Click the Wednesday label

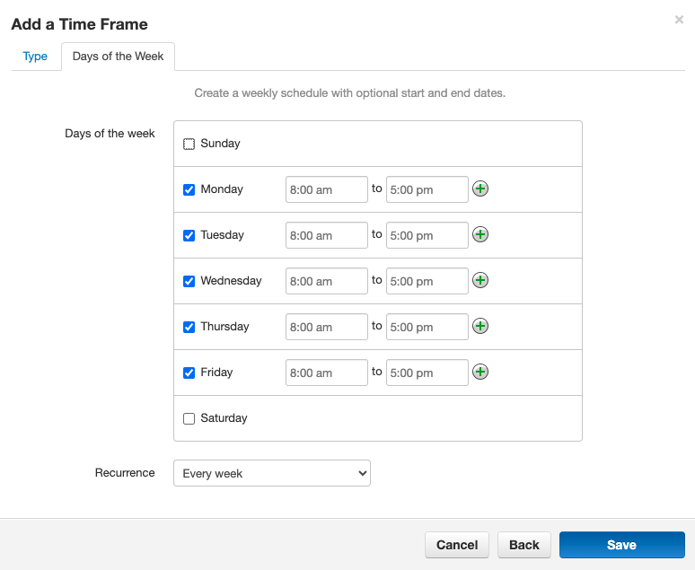pyautogui.click(x=231, y=281)
